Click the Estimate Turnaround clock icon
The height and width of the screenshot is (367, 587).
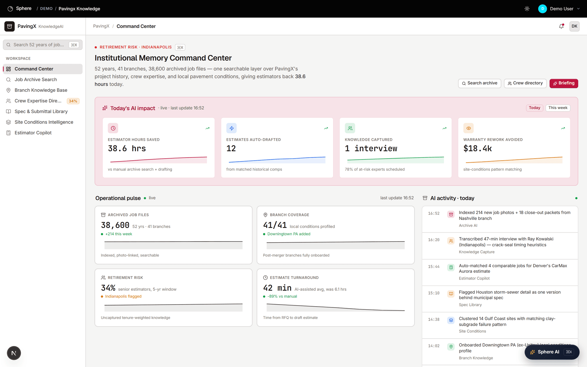pyautogui.click(x=265, y=278)
